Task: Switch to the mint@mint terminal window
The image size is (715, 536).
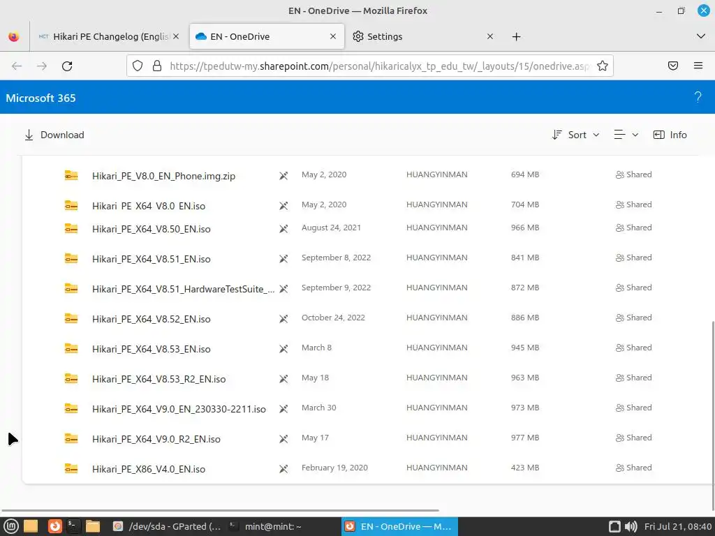Action: coord(265,526)
